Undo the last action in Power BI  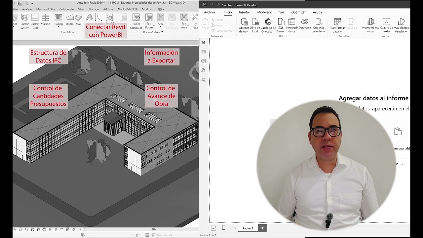(211, 5)
